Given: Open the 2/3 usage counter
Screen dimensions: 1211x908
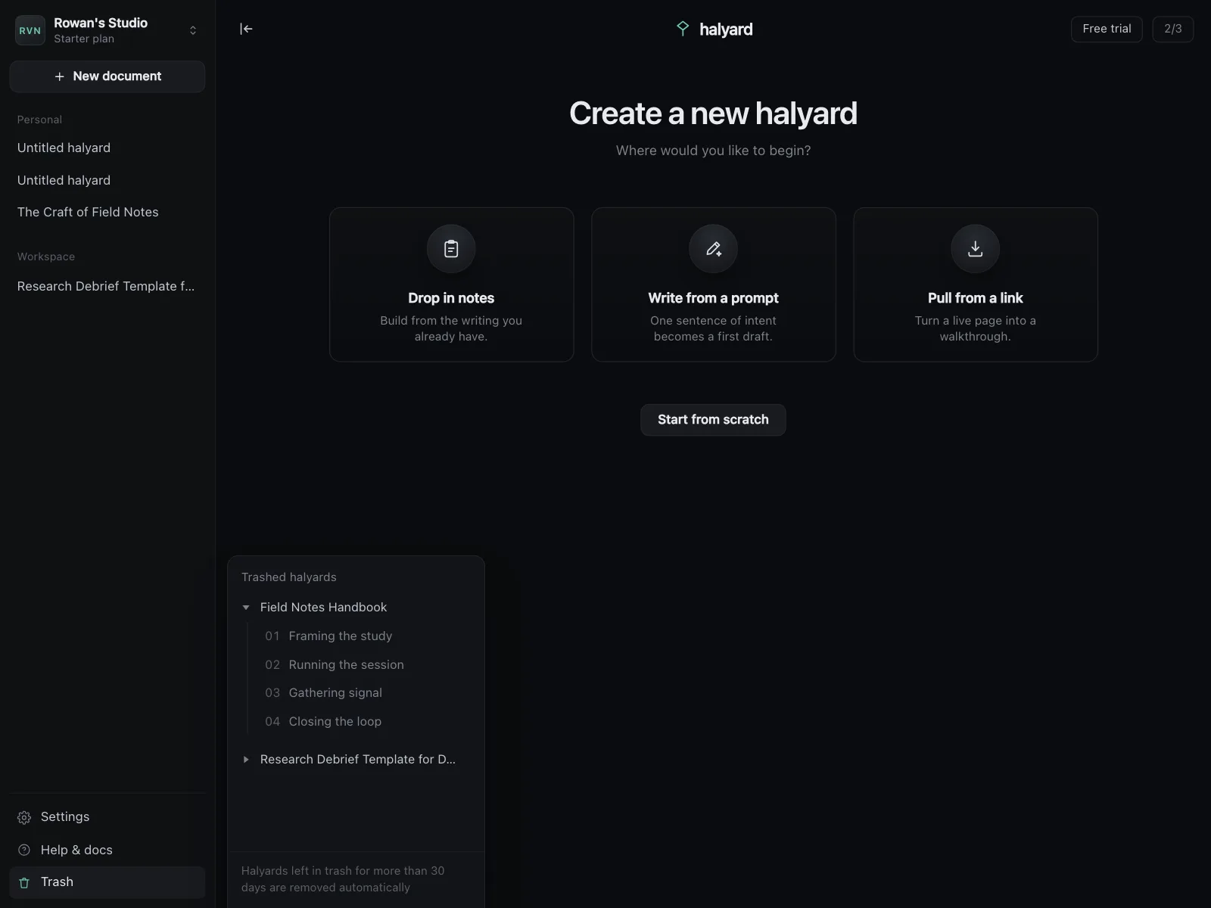Looking at the screenshot, I should coord(1172,29).
